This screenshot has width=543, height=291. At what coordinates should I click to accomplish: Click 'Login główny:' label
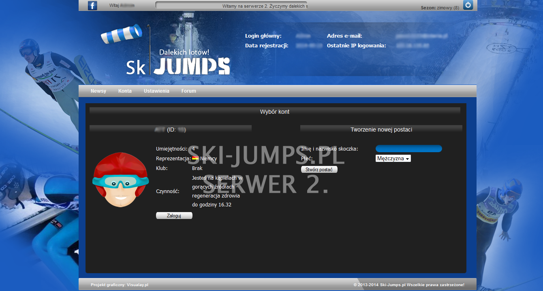(x=263, y=36)
